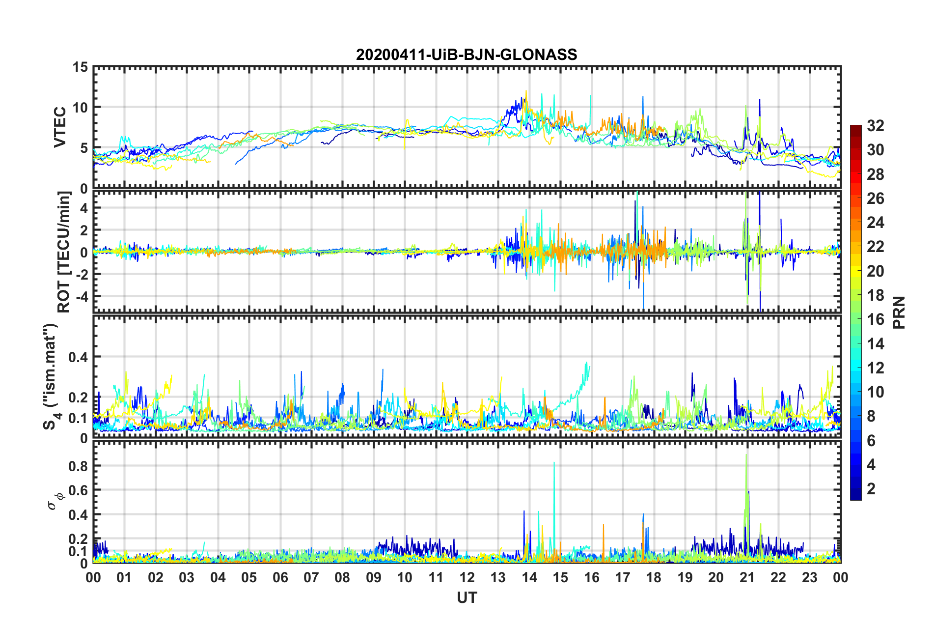Click VTEC y-axis tick 10
934x625 pixels.
[x=80, y=107]
